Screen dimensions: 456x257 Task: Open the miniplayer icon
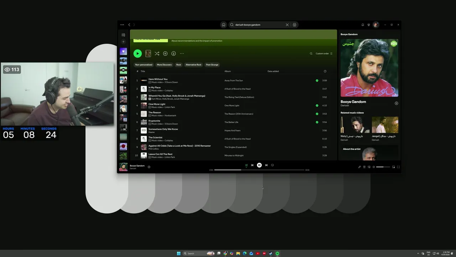pos(393,167)
